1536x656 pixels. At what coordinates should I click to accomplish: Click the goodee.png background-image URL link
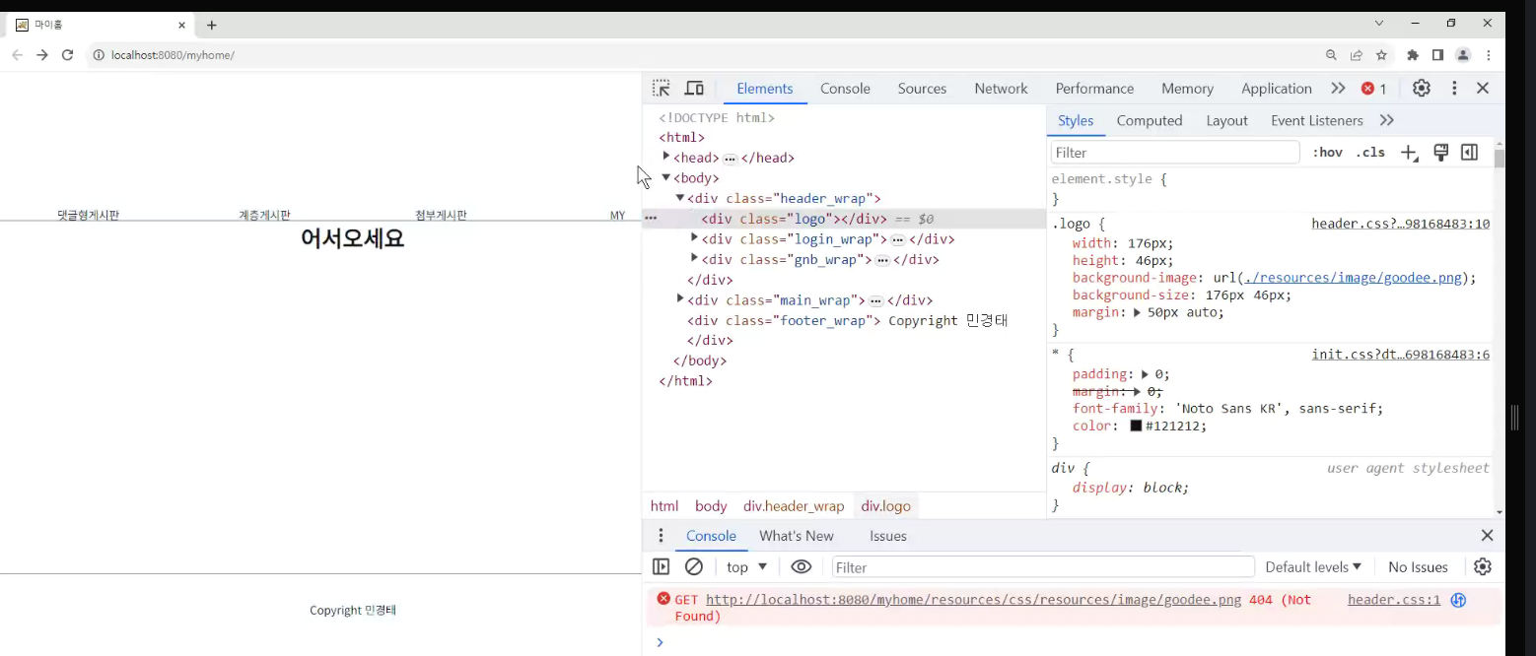point(1353,278)
